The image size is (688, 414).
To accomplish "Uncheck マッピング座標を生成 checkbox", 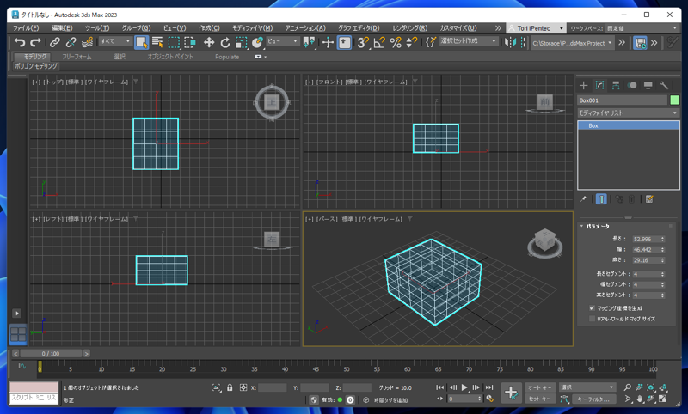I will 592,308.
